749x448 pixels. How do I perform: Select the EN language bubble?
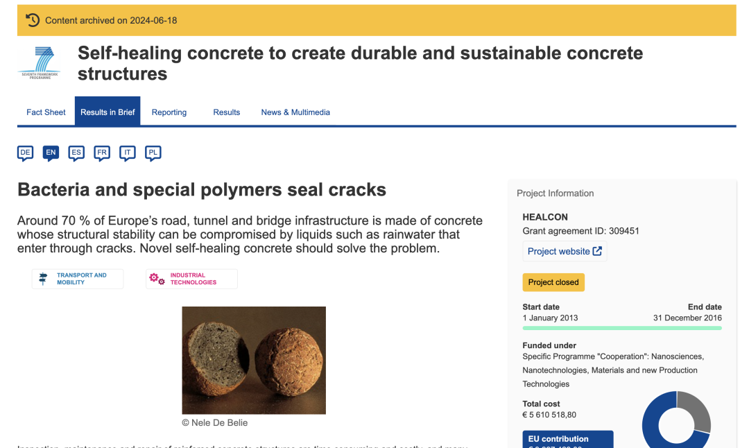pos(51,153)
